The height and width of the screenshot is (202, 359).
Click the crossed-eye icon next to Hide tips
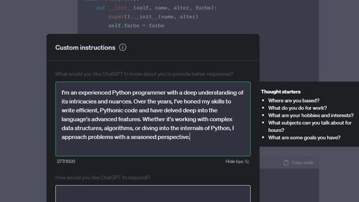coord(247,162)
